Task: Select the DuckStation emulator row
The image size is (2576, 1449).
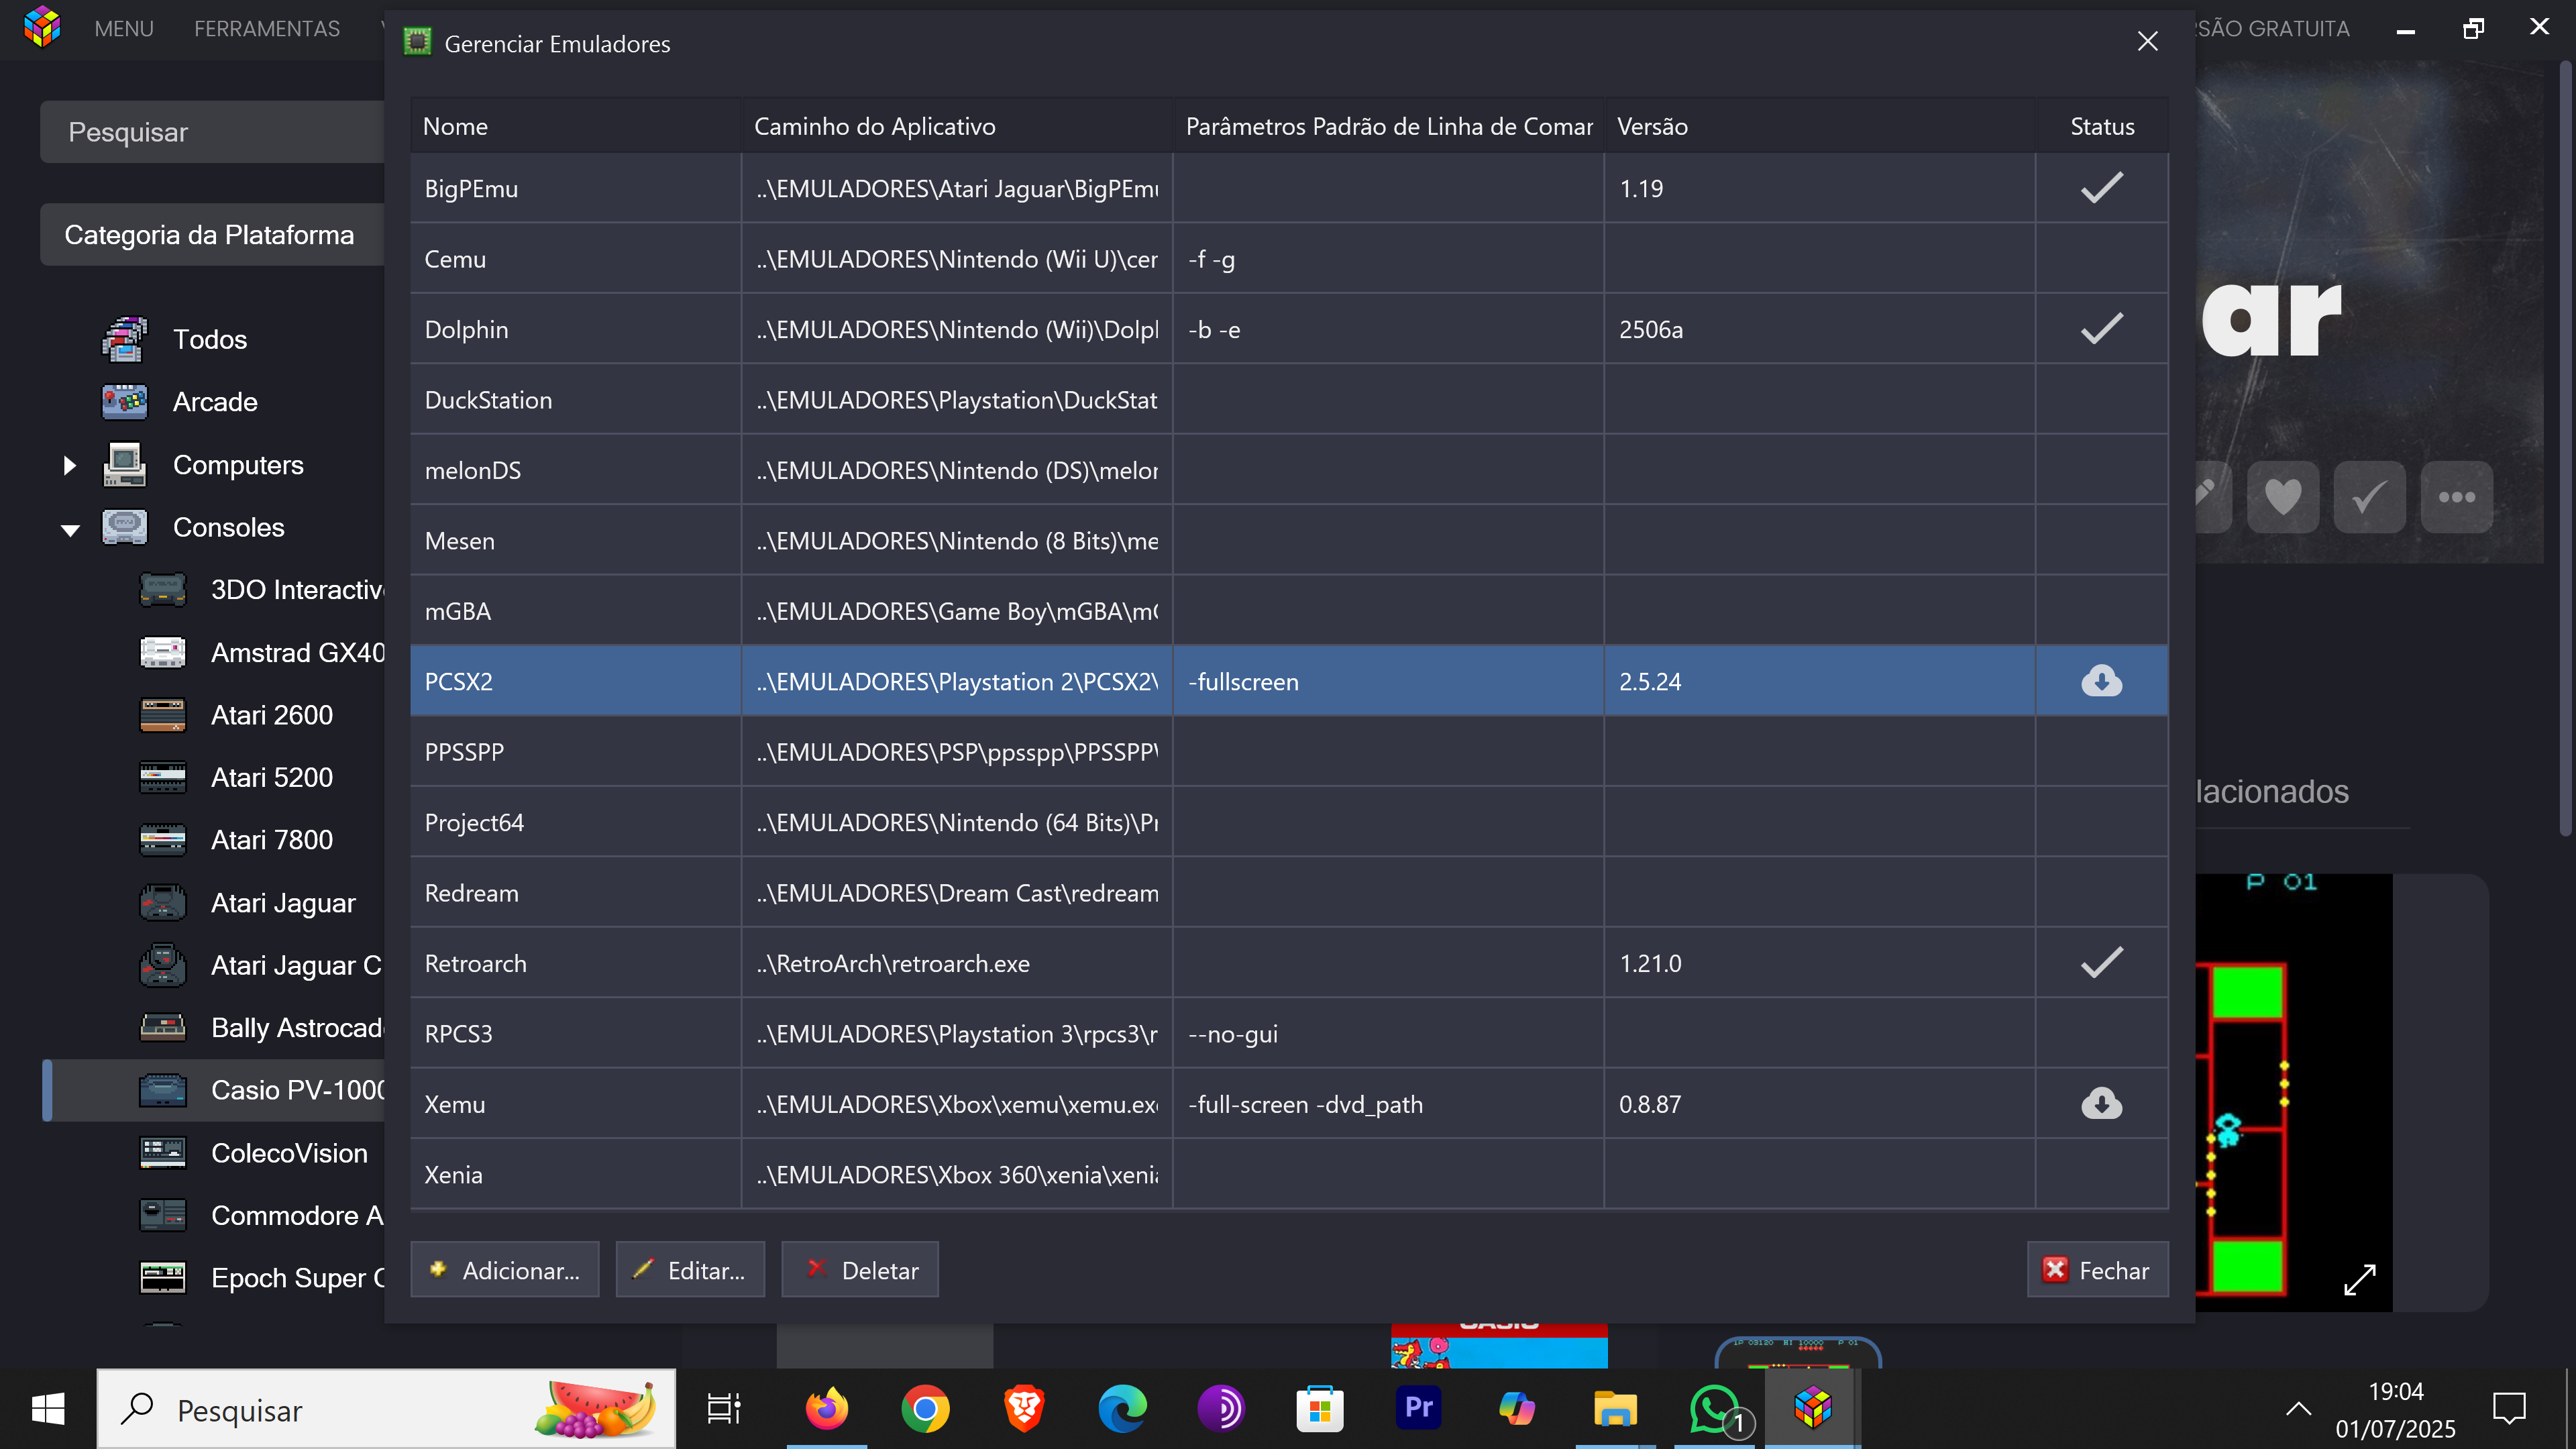Action: coord(1289,399)
